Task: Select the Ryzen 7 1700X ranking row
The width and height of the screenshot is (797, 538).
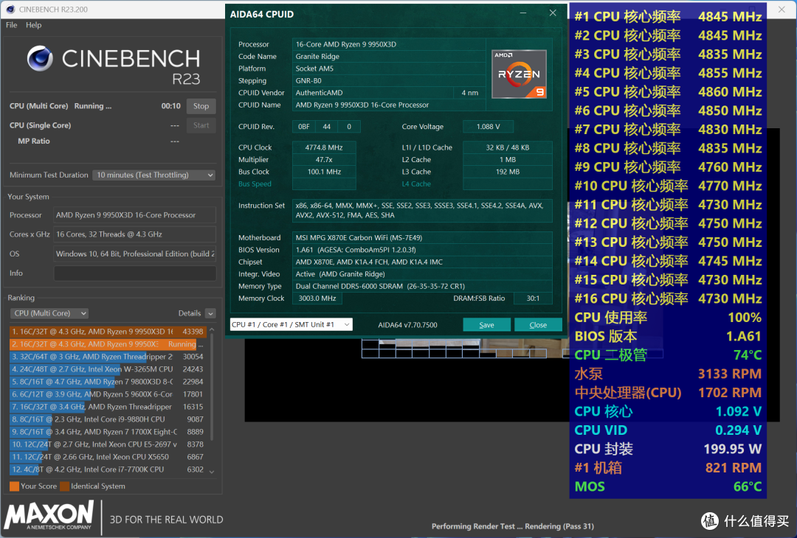Action: click(x=108, y=432)
